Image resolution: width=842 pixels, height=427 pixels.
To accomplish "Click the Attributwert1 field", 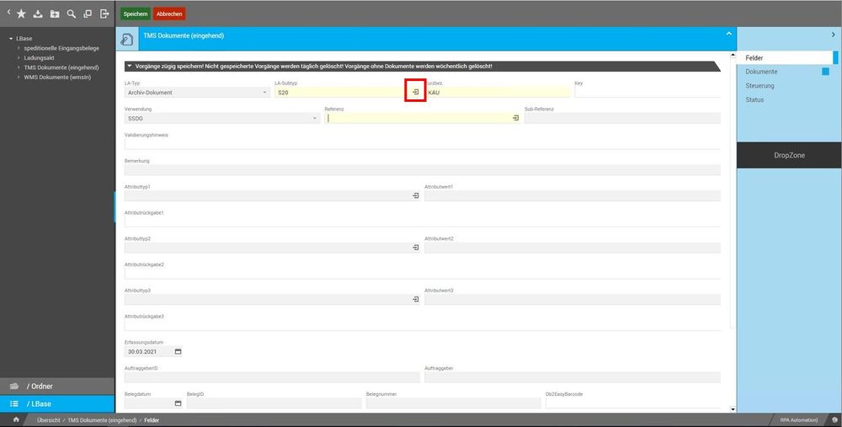I will (x=573, y=196).
